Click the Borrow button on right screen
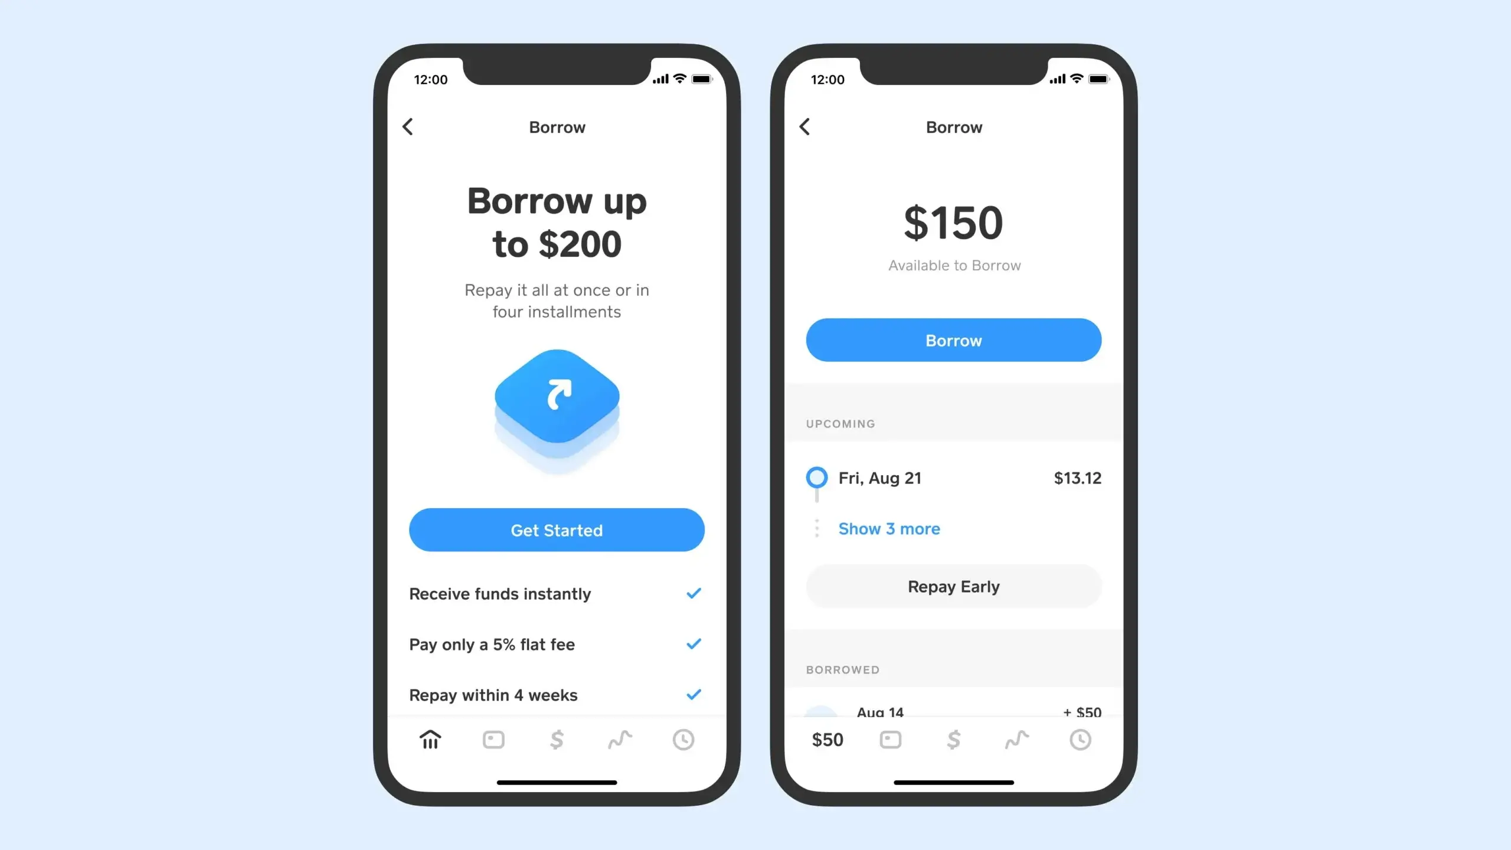 (x=954, y=341)
